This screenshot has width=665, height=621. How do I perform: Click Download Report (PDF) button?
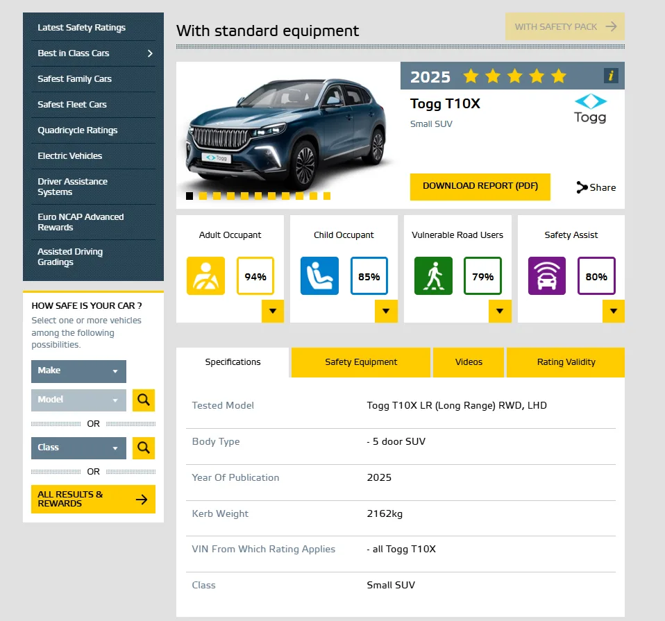(x=480, y=187)
